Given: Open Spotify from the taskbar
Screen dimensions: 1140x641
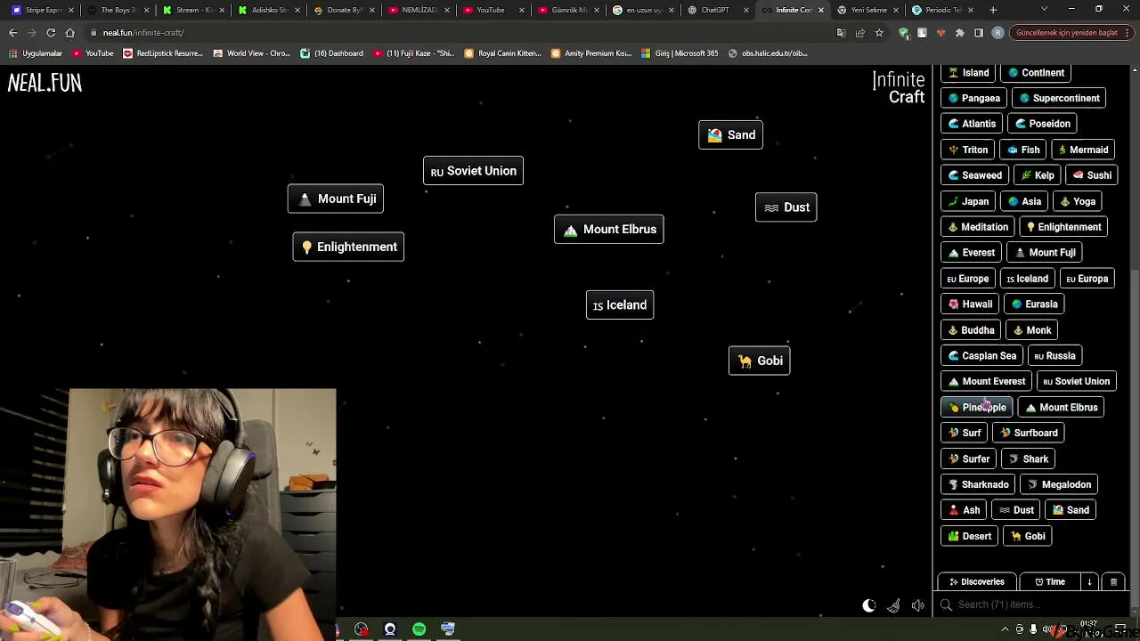Looking at the screenshot, I should pos(419,629).
